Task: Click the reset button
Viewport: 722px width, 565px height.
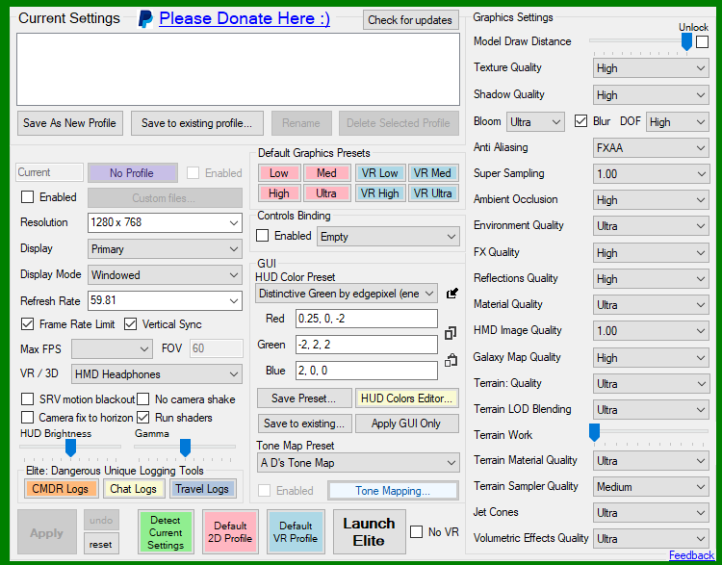Action: coord(101,544)
